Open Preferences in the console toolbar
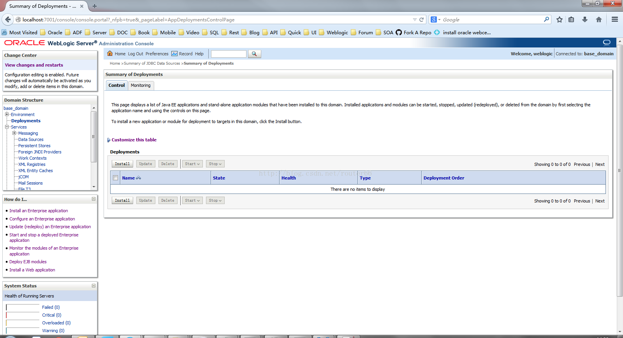623x338 pixels. [x=157, y=54]
